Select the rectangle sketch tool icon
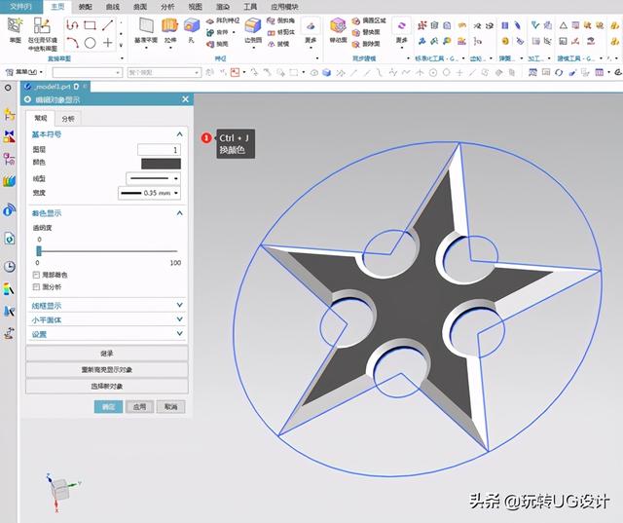This screenshot has height=523, width=623. click(90, 24)
